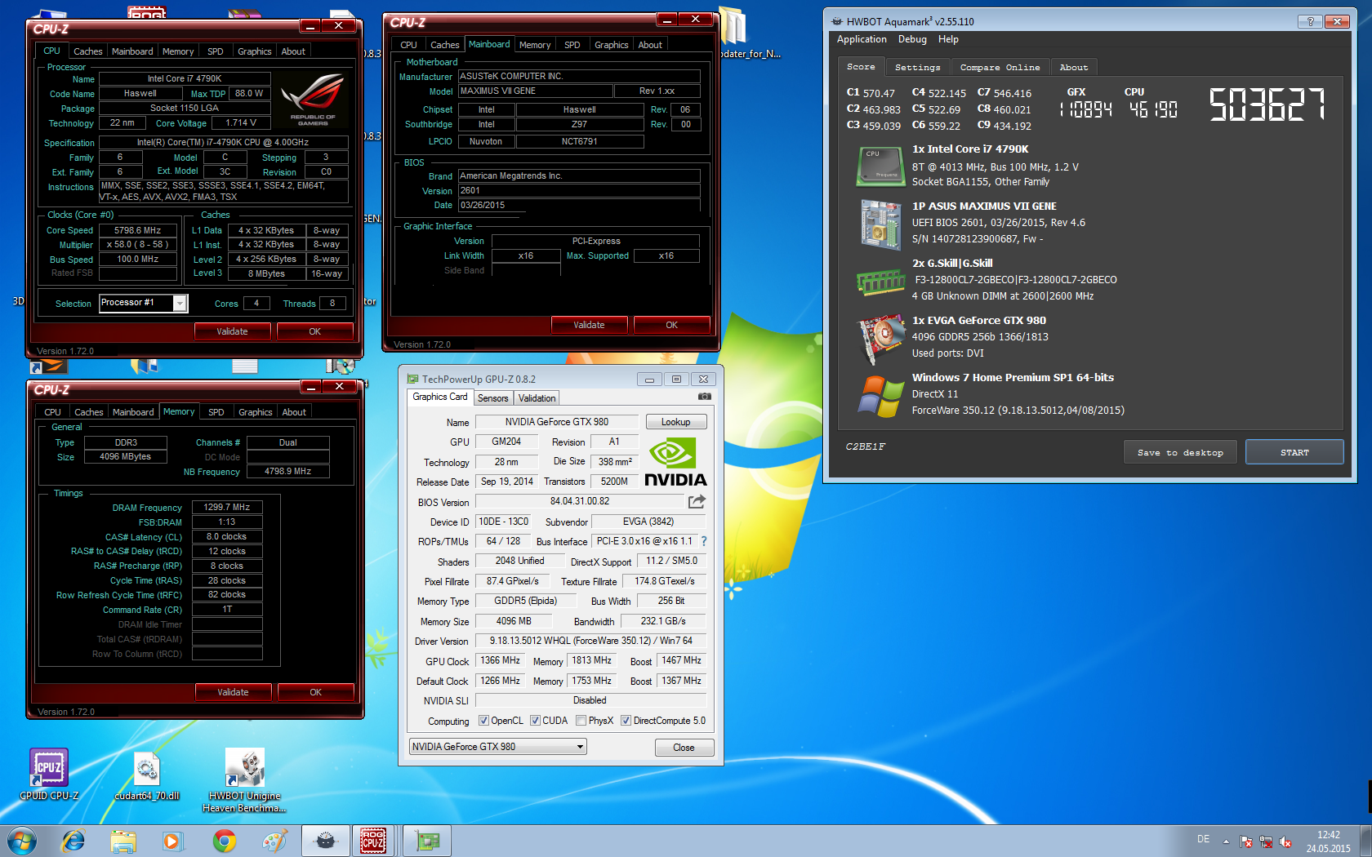Click the START button in Aquamark
Viewport: 1372px width, 857px height.
(x=1294, y=452)
